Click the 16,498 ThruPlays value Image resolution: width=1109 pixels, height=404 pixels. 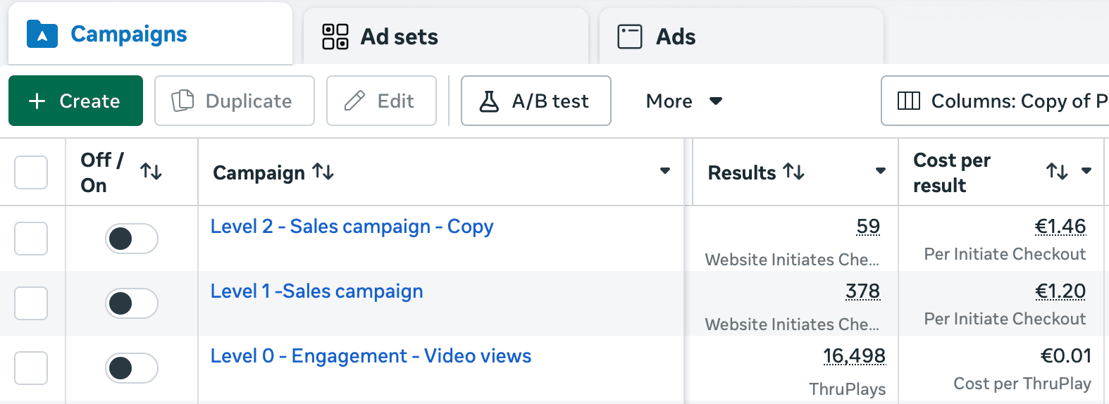pos(854,356)
